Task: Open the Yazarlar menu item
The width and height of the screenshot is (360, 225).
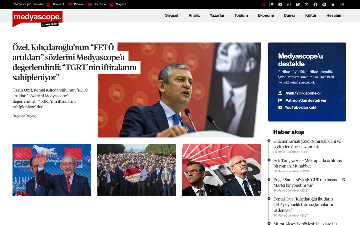Action: coord(217,15)
